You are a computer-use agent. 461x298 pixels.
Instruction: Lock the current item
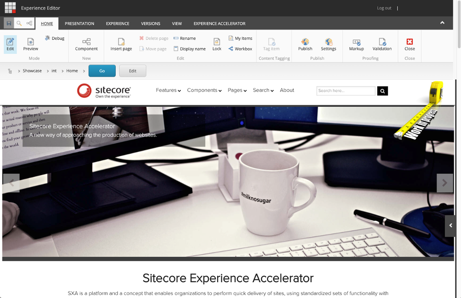pos(217,44)
